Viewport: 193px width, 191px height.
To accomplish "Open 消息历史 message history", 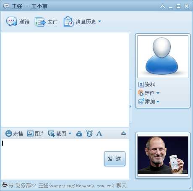I will coord(80,21).
